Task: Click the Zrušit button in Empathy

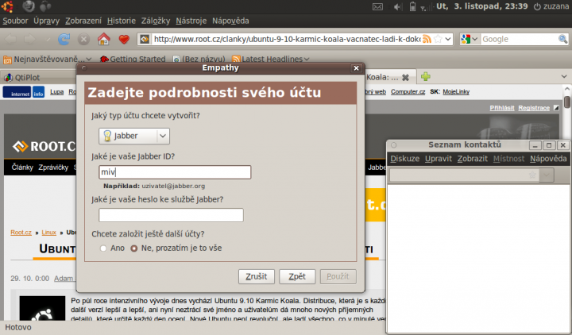Action: 256,276
